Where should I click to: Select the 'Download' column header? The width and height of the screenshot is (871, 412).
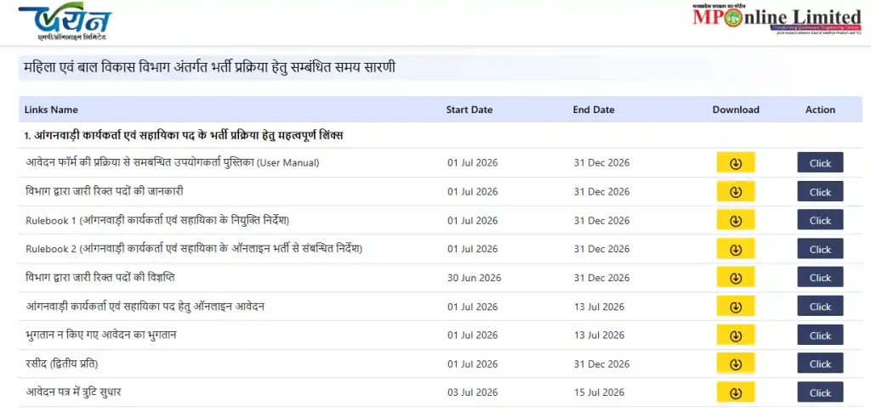click(x=736, y=110)
